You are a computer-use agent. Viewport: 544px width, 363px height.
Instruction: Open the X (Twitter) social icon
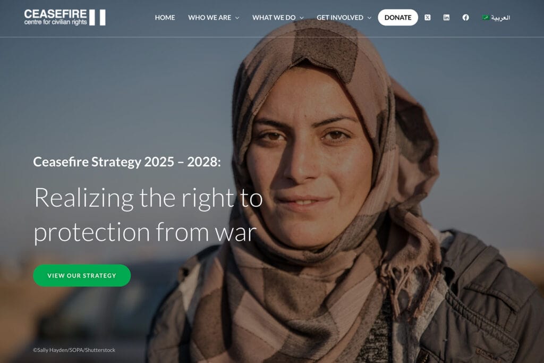click(428, 18)
